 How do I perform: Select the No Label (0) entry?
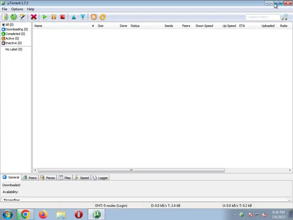[14, 49]
